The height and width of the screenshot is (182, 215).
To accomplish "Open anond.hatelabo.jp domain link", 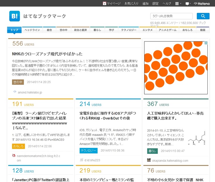I will point(30,92).
